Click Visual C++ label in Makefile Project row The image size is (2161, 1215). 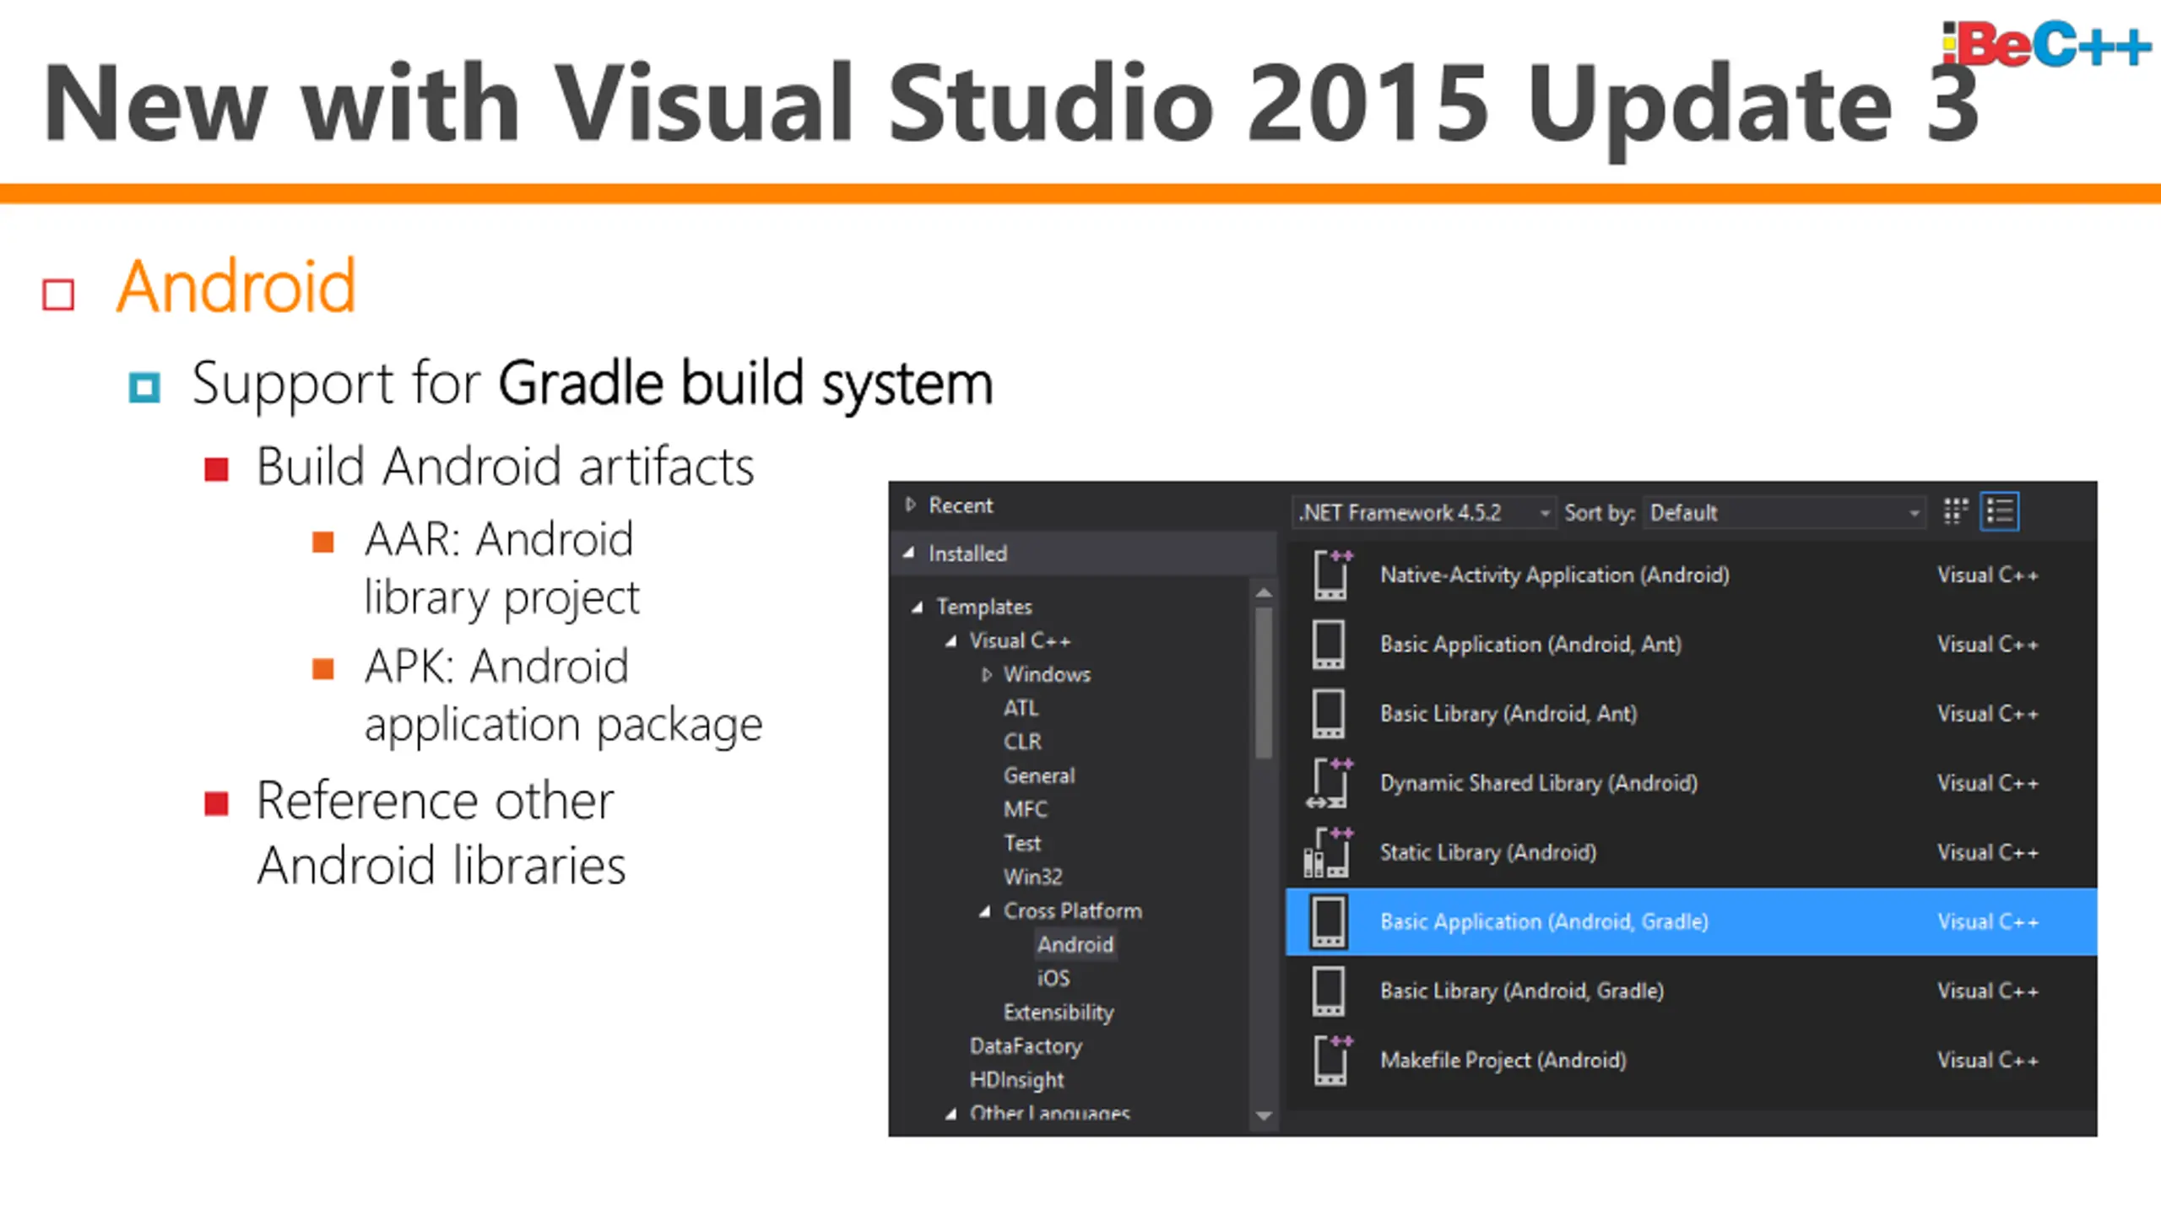click(x=1988, y=1060)
